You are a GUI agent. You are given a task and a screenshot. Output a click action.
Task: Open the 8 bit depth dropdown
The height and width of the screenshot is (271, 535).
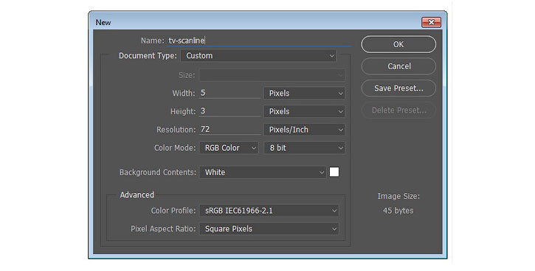(304, 148)
